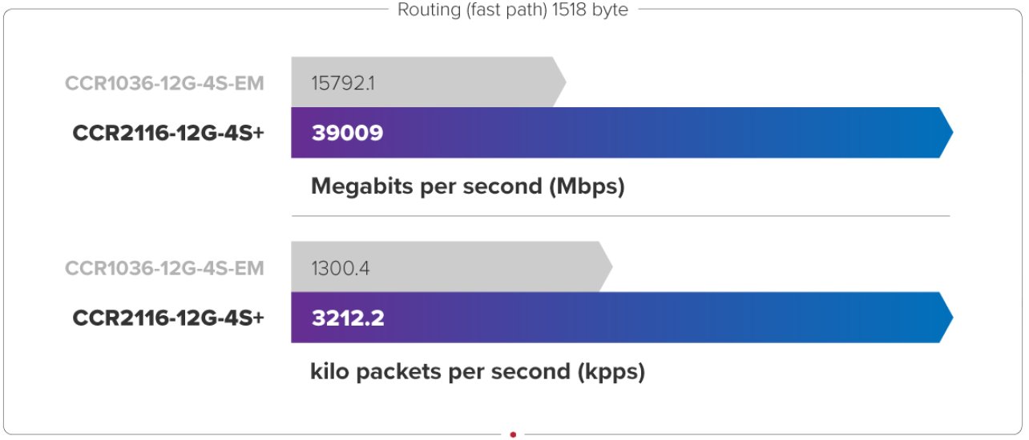
Task: Click the arrow tip of the 3212.2 bar
Action: click(946, 318)
